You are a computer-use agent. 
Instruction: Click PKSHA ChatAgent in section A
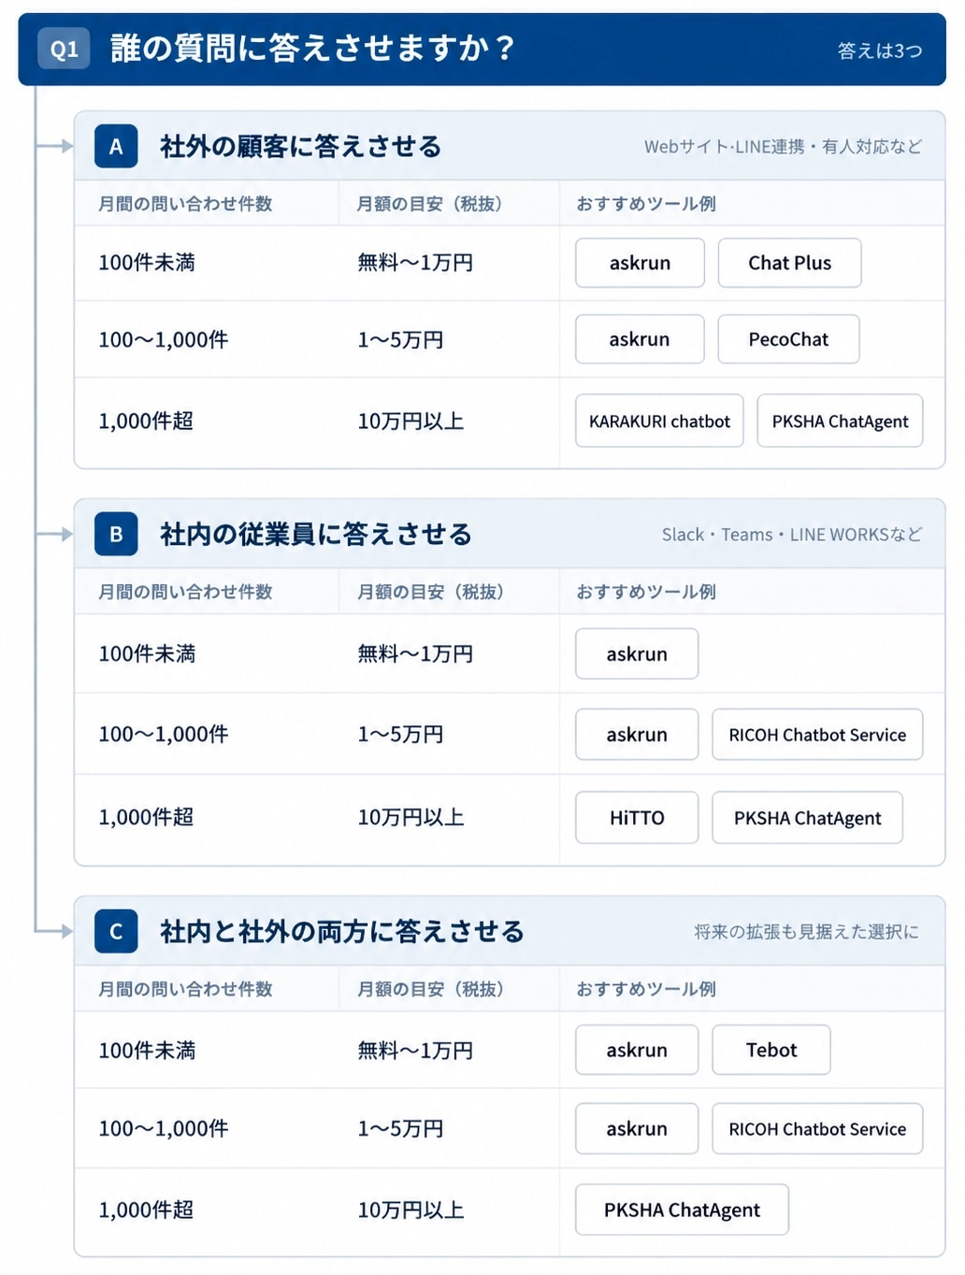840,421
